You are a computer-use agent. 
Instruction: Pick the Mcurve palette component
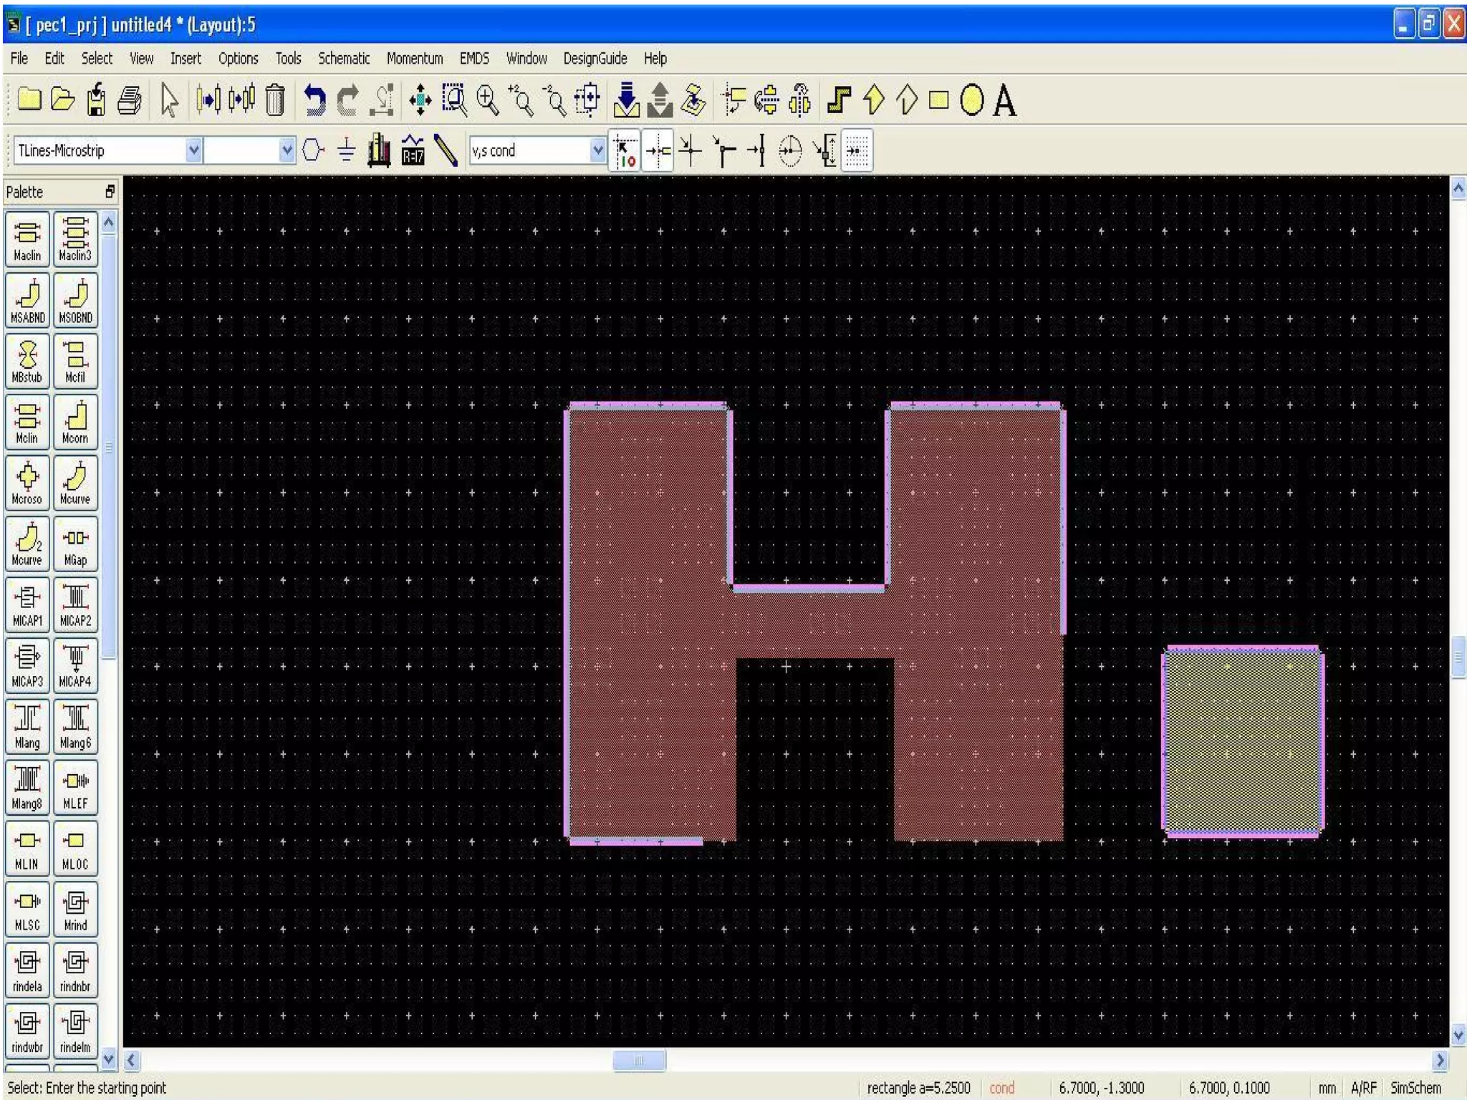pos(74,483)
